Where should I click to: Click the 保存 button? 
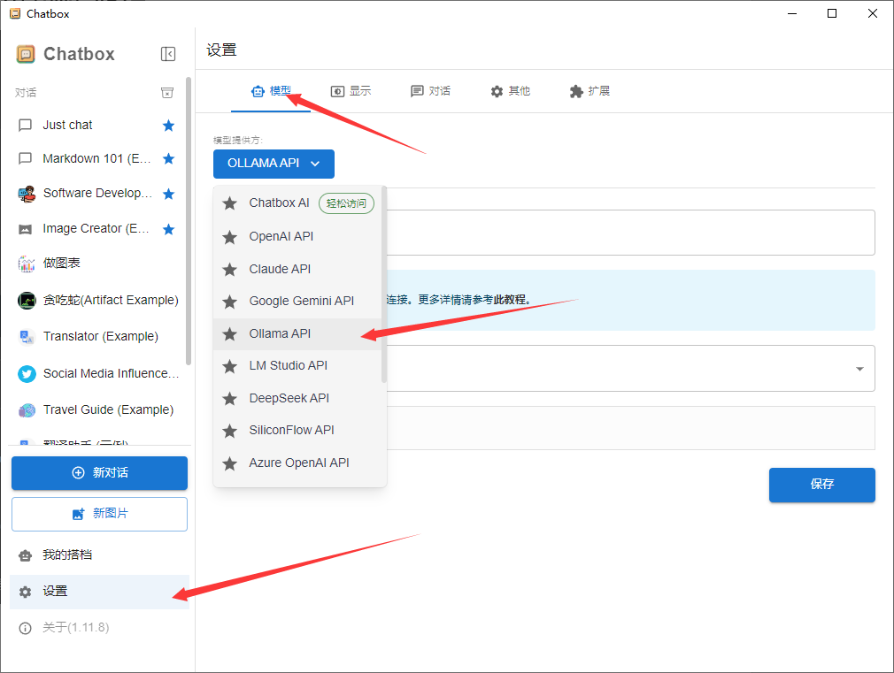(821, 485)
